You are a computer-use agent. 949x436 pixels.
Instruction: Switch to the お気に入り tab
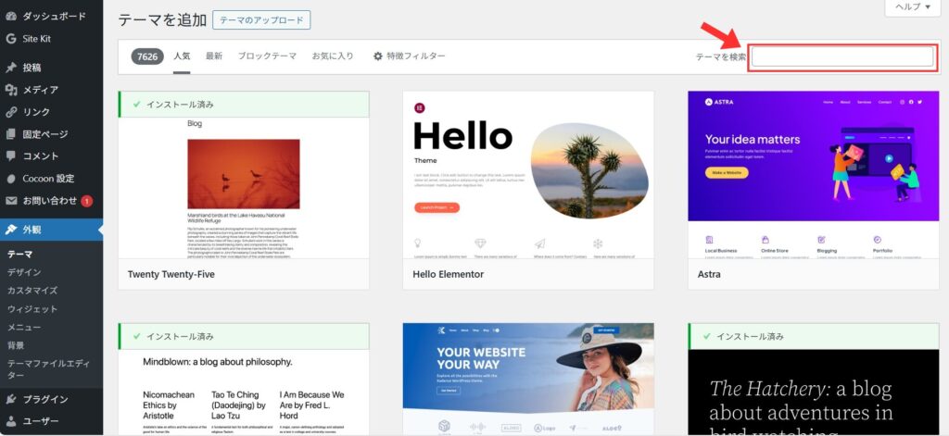(333, 56)
